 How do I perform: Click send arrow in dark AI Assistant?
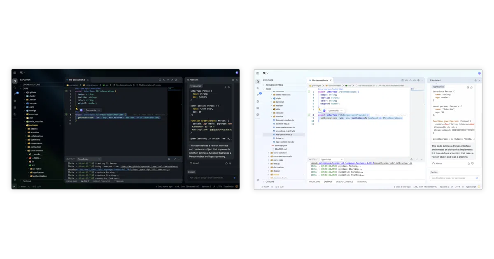pyautogui.click(x=234, y=178)
